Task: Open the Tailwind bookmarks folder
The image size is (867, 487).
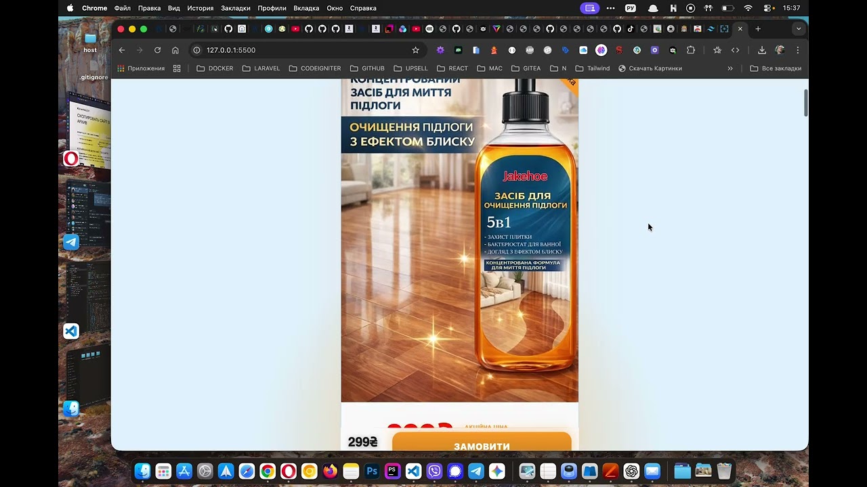Action: coord(593,68)
